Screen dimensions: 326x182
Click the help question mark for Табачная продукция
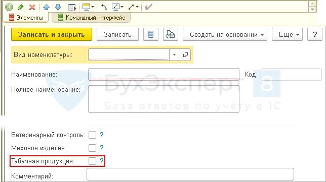coord(101,161)
